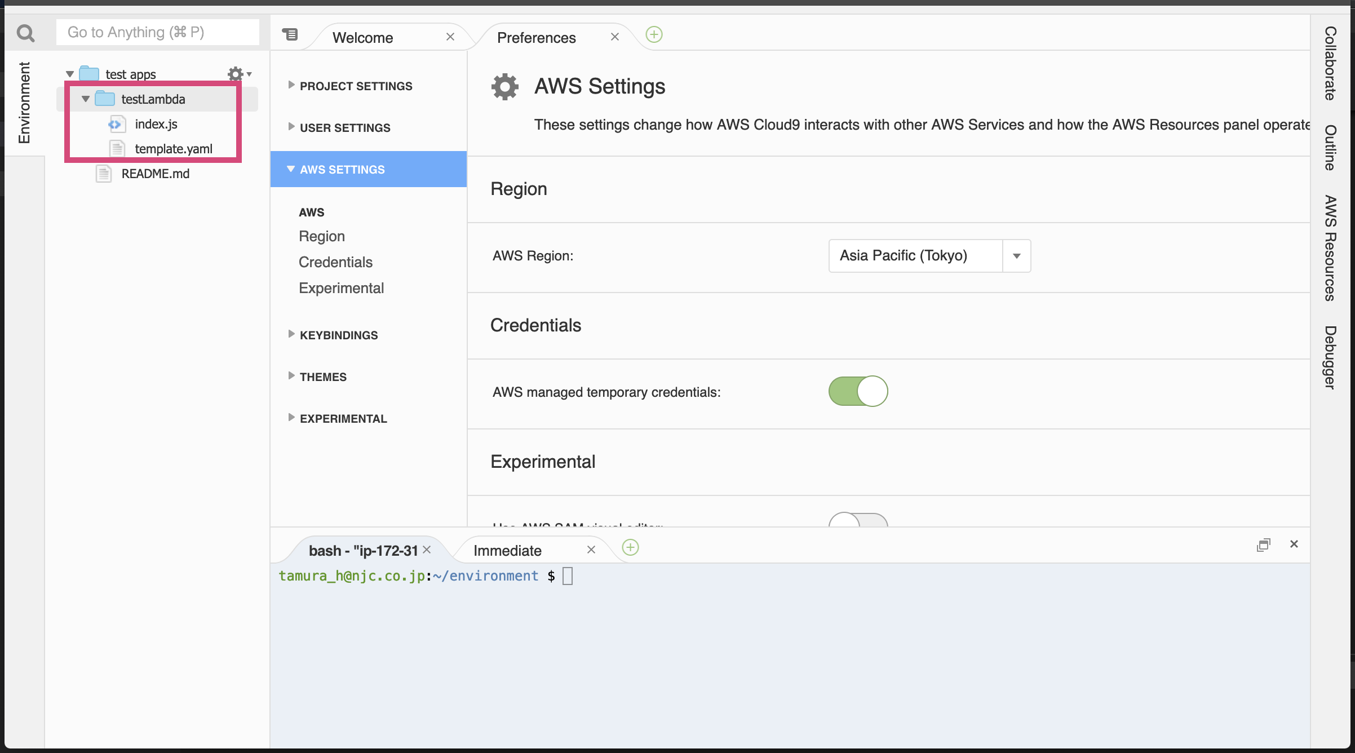Click the Go to Anything search field
Screen dimensions: 1355x753
coord(158,32)
